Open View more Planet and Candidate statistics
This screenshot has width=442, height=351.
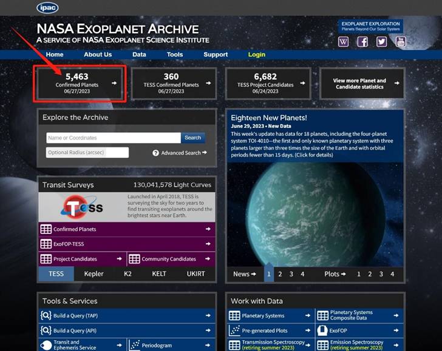pyautogui.click(x=361, y=84)
